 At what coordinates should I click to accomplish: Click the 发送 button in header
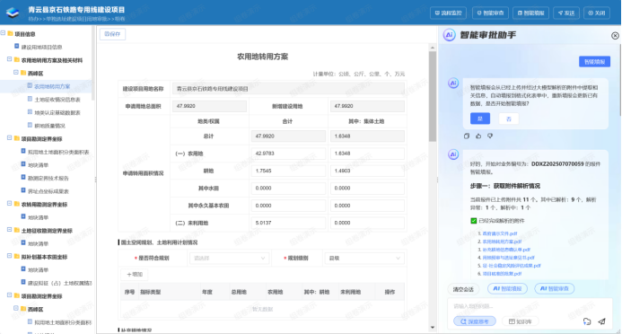coord(566,13)
